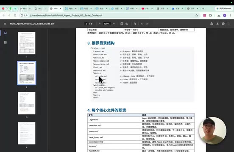Viewport: 234px width, 152px height.
Task: Click the `acceptance.md` table cell
Action: coord(114,142)
